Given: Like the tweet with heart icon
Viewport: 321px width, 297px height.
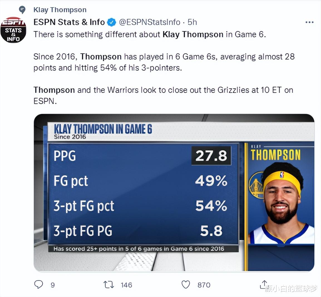Looking at the screenshot, I should pyautogui.click(x=186, y=285).
